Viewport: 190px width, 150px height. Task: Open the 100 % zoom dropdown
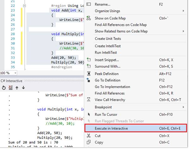pos(15,73)
